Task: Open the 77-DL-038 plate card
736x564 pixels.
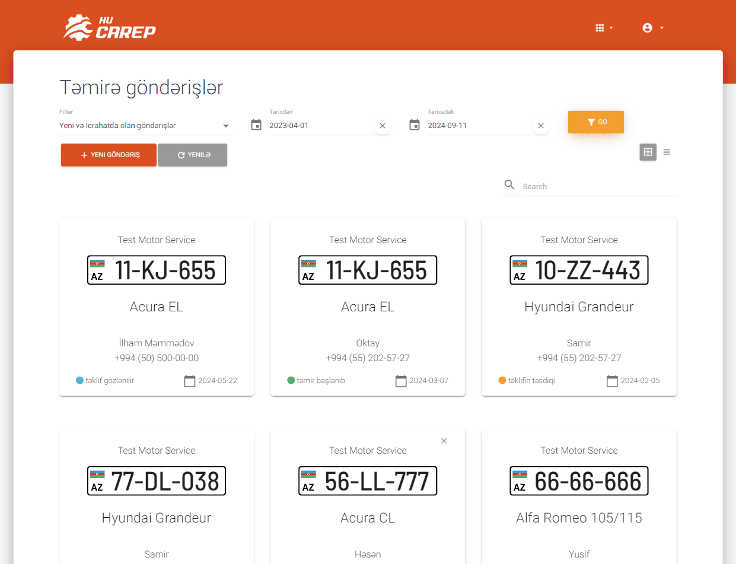Action: click(157, 481)
